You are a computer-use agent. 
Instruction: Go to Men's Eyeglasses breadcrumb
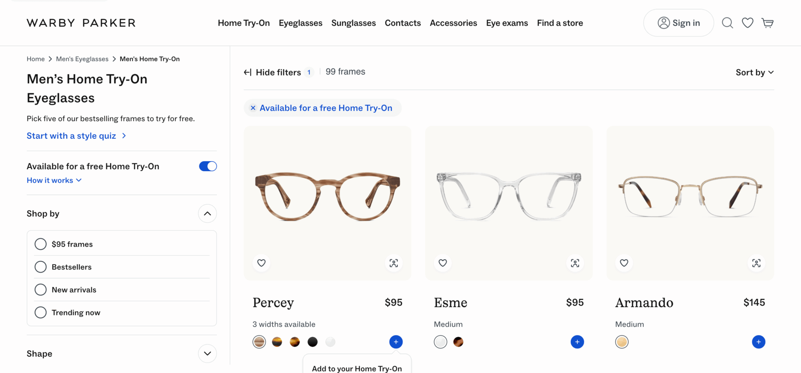pos(82,59)
